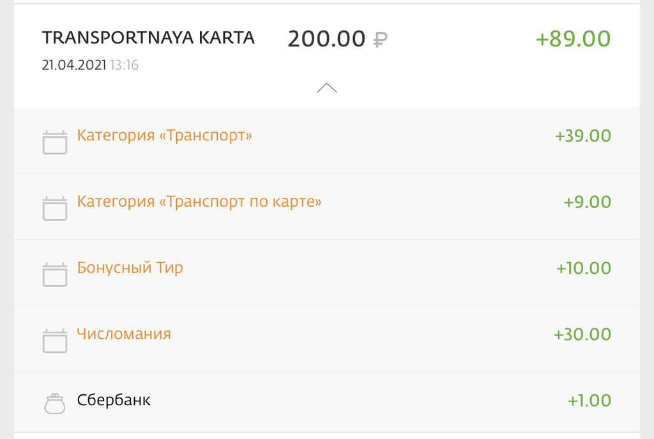Open the Категория «Транспорт по карте» link
Viewport: 654px width, 439px height.
(x=199, y=202)
